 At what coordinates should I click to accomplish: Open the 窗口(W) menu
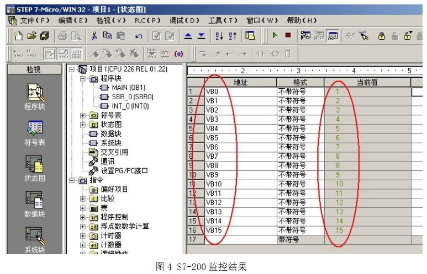(x=262, y=20)
